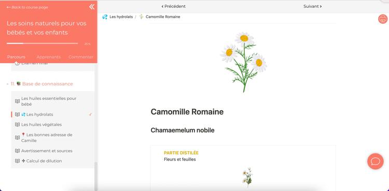The image size is (389, 191).
Task: Open Les huiles végétales lesson
Action: click(41, 125)
